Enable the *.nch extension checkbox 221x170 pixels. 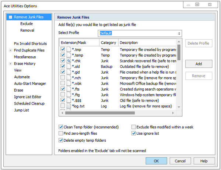(63, 77)
